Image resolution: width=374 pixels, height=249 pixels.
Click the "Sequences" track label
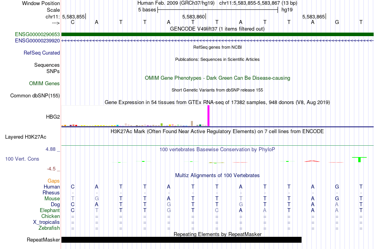coord(47,65)
